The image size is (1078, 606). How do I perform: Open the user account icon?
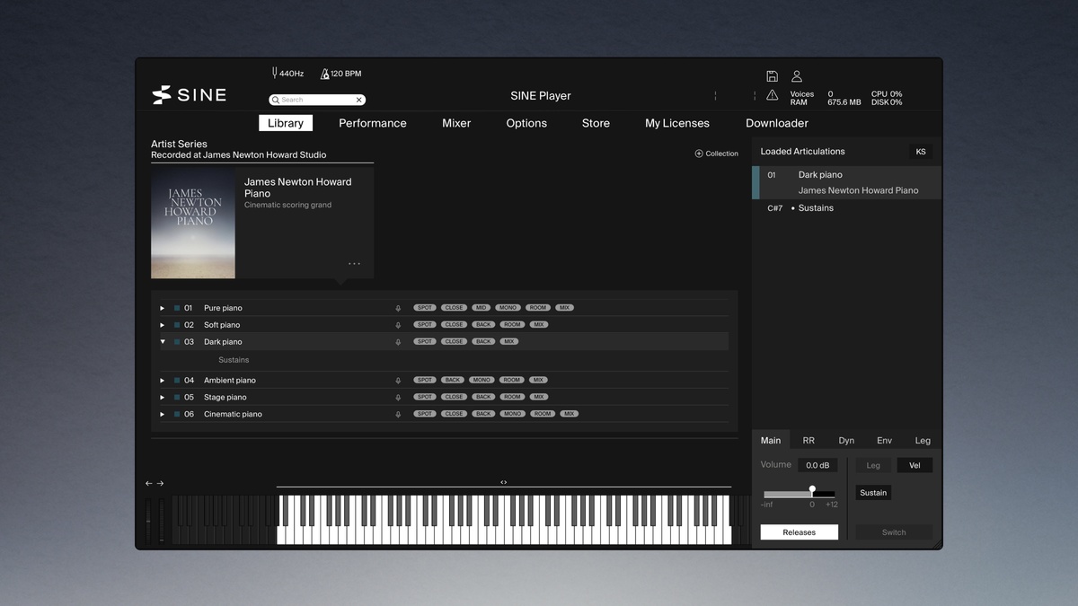796,76
